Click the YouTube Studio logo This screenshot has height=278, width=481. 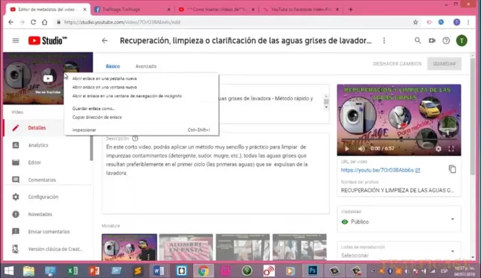[47, 41]
